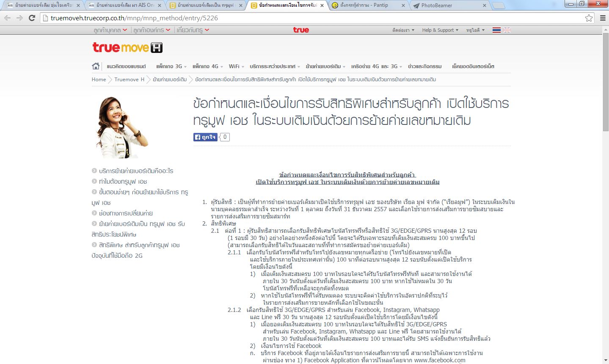The height and width of the screenshot is (364, 609).
Task: Click the truemove H logo
Action: pos(127,47)
